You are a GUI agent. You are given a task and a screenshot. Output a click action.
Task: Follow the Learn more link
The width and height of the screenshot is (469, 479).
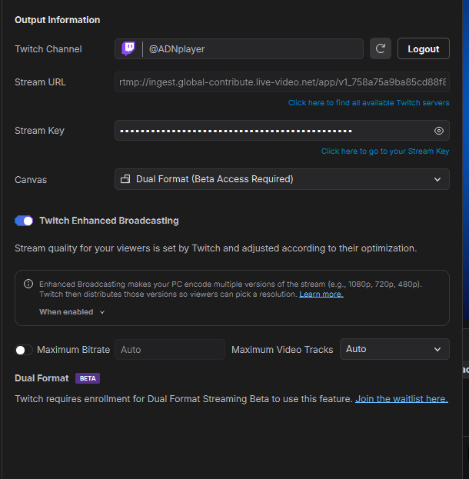[321, 294]
